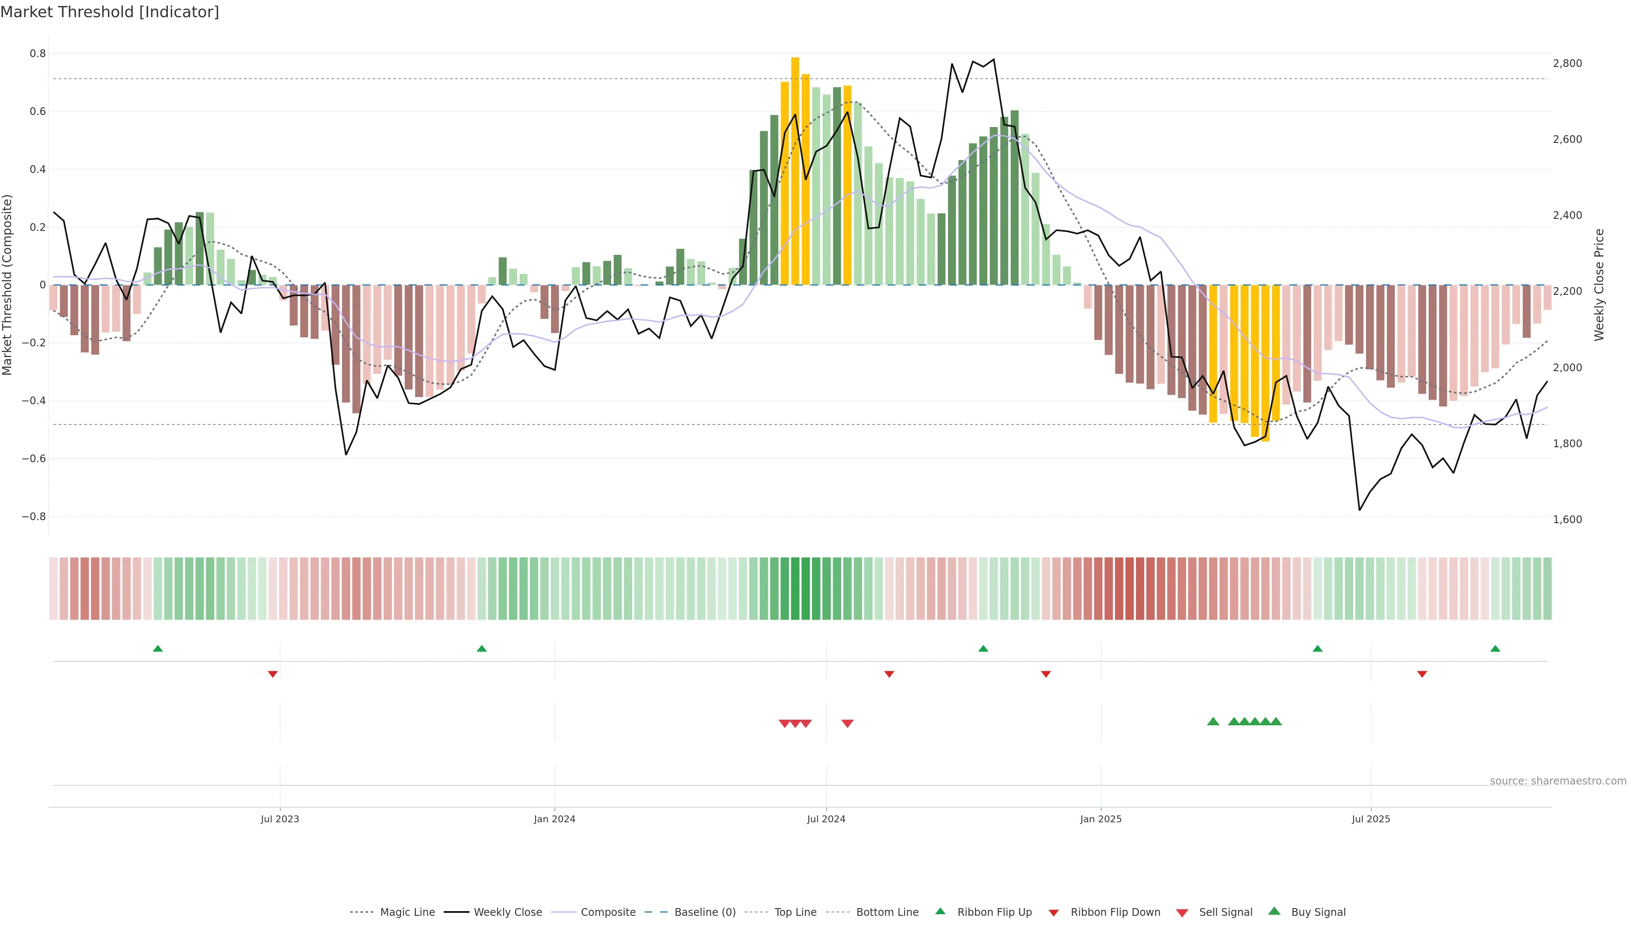Click the source: sharemaestro.com text
The image size is (1648, 927).
[1558, 781]
